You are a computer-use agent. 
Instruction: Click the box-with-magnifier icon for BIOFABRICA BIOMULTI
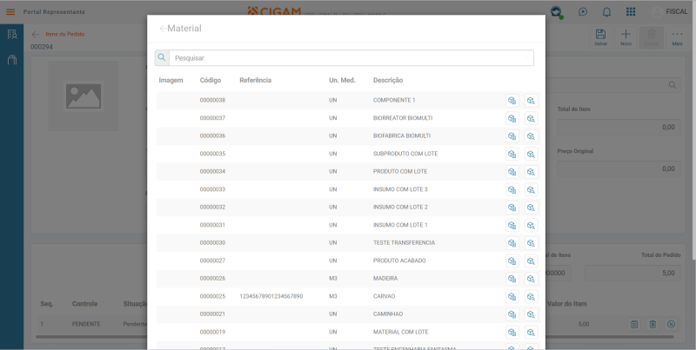(x=531, y=136)
